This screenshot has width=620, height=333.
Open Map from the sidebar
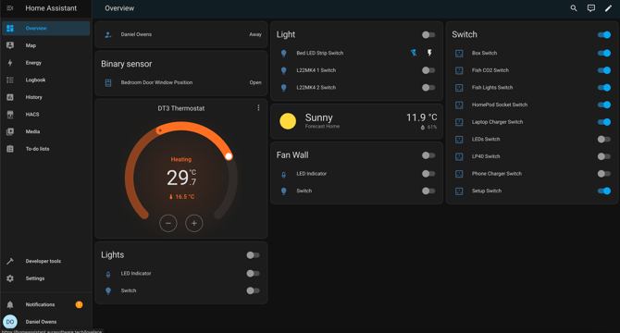tap(46, 45)
